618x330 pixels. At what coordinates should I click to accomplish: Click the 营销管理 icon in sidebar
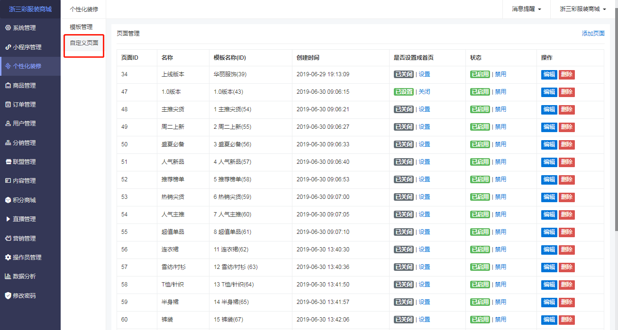[x=8, y=239]
